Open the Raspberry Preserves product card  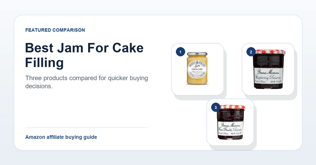pos(268,69)
